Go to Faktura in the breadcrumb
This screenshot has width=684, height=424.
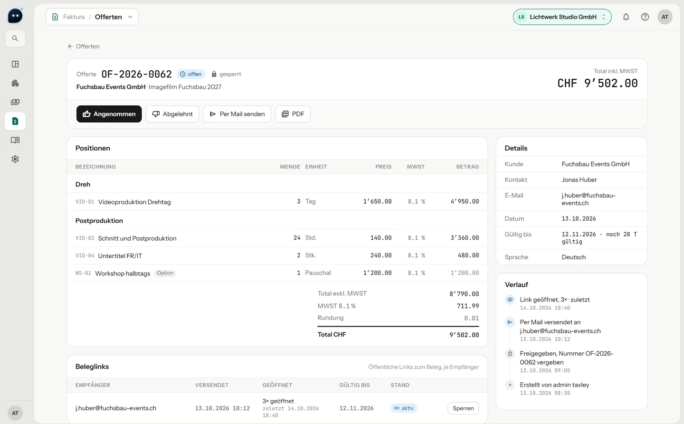coord(74,17)
